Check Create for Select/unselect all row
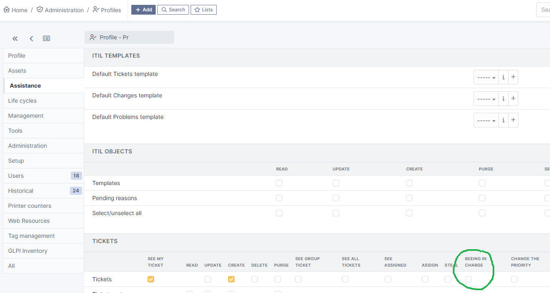 tap(409, 213)
